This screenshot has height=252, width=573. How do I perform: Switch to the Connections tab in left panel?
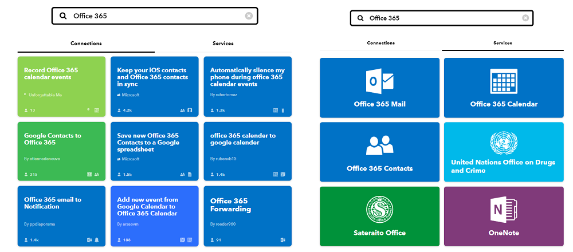coord(86,44)
